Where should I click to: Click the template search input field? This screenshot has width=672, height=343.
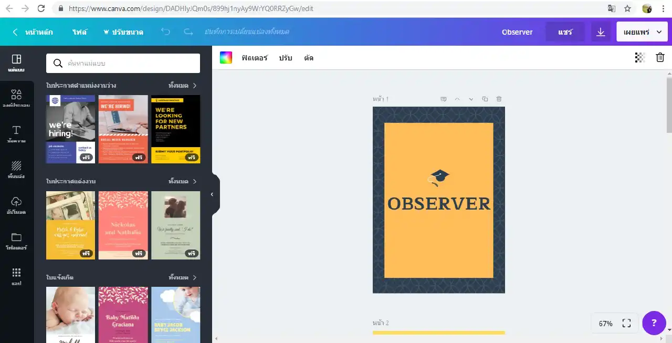tap(122, 63)
